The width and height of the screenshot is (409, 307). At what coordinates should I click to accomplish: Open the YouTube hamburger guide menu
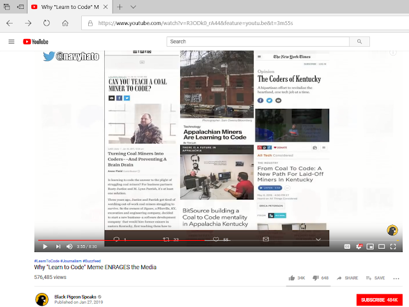click(12, 42)
